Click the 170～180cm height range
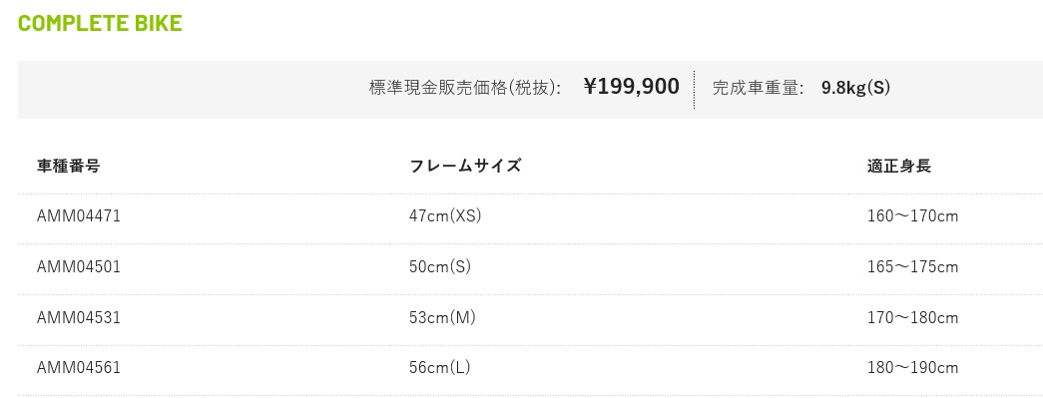 coord(912,317)
